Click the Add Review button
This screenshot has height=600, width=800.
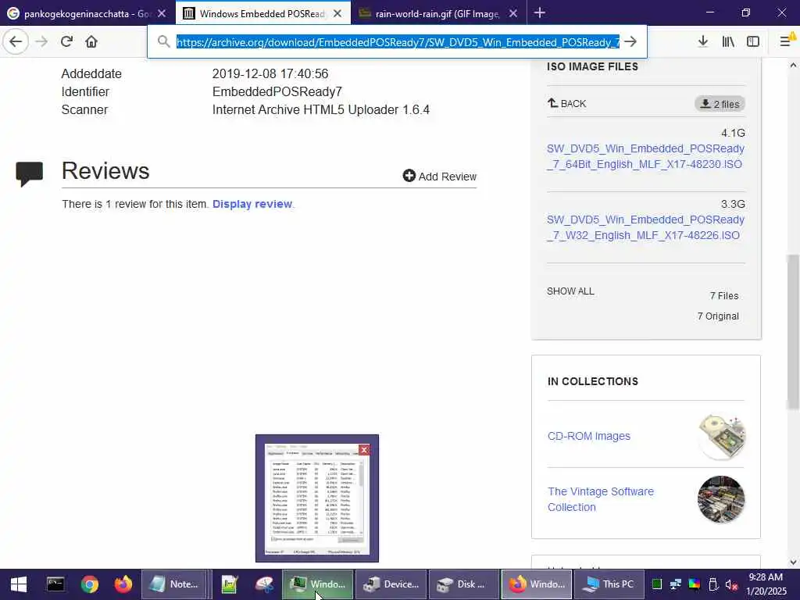(439, 176)
